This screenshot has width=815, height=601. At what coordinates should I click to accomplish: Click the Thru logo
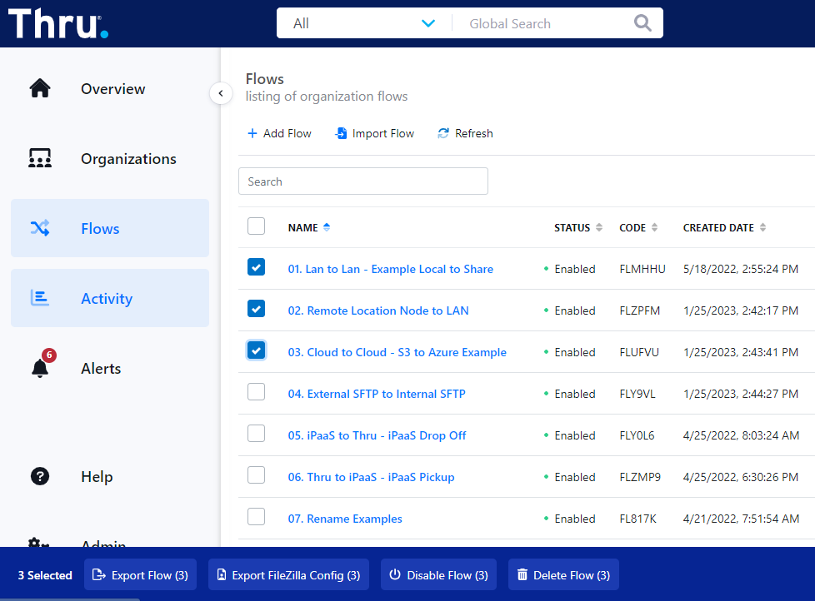pyautogui.click(x=58, y=24)
